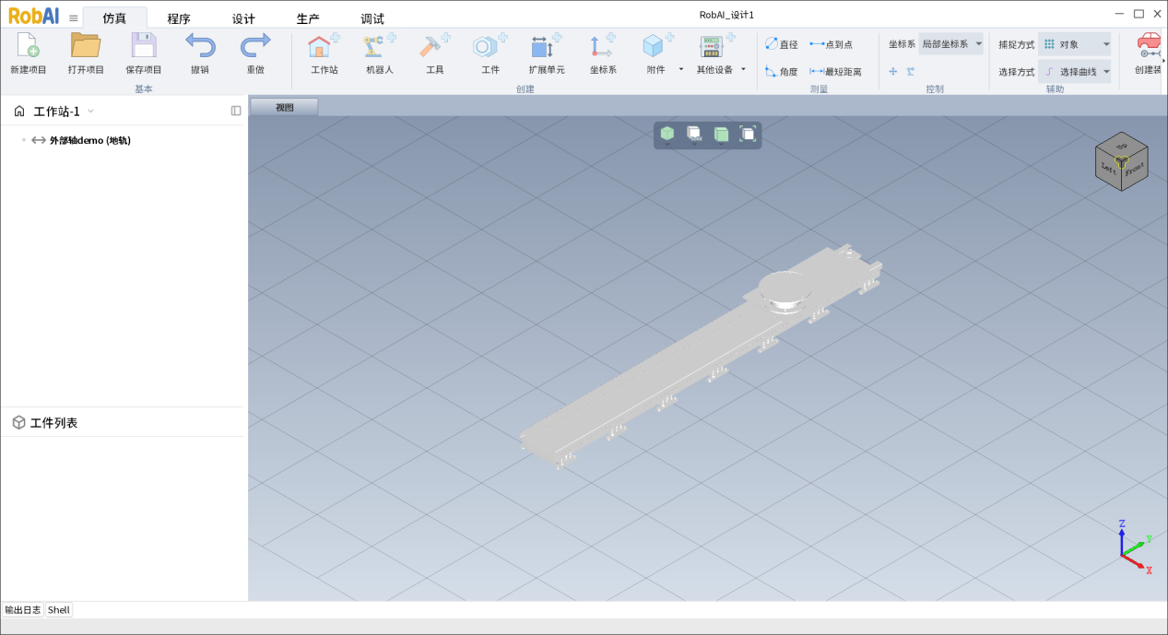Switch to the 设计 tab

pos(243,18)
